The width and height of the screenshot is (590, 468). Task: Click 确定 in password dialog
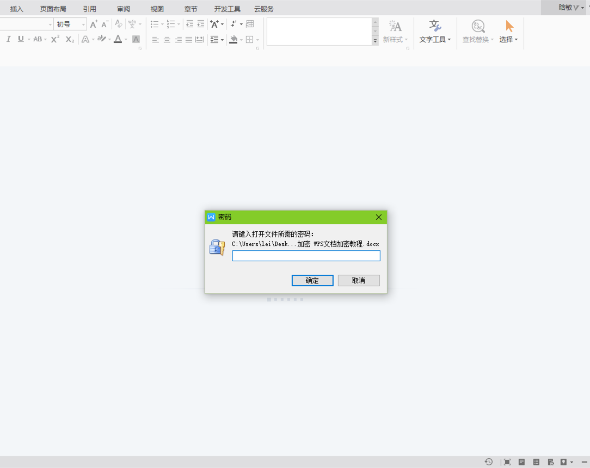click(312, 280)
